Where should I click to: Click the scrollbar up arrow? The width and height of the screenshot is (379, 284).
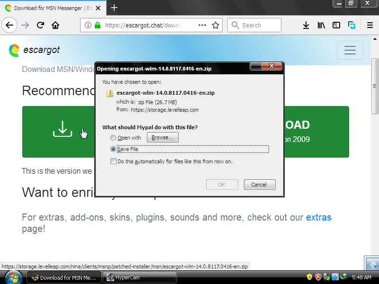pos(375,39)
